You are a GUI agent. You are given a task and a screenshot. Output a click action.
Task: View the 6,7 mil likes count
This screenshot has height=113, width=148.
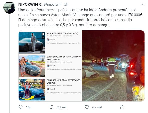97,107
